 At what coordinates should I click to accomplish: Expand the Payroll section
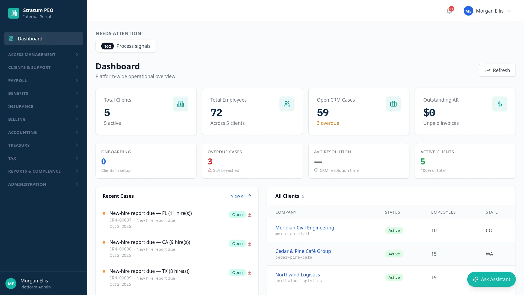click(44, 80)
